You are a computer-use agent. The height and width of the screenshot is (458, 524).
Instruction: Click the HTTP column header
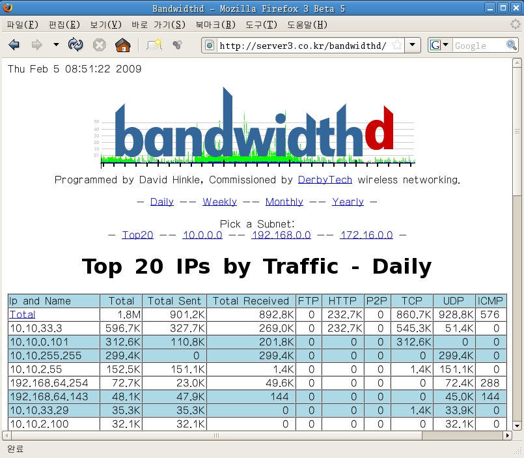(342, 301)
